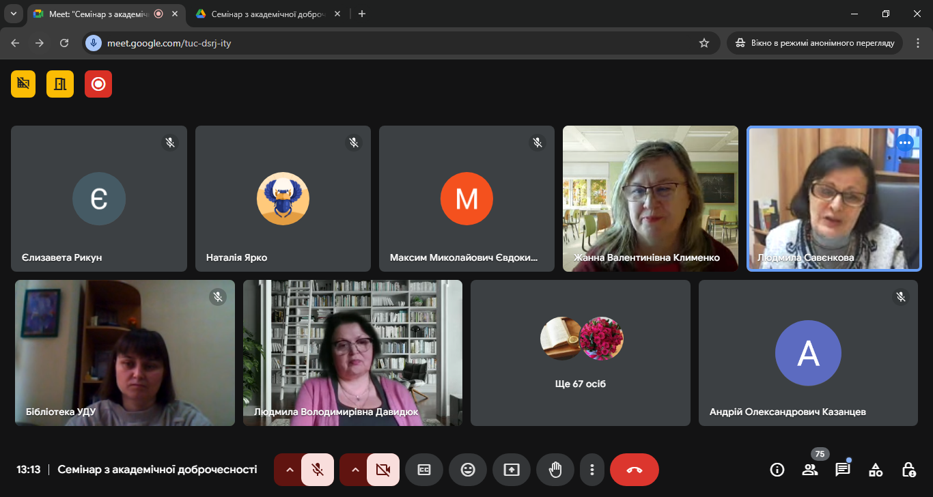Open the emoji reactions button
The height and width of the screenshot is (497, 933).
[x=468, y=470]
